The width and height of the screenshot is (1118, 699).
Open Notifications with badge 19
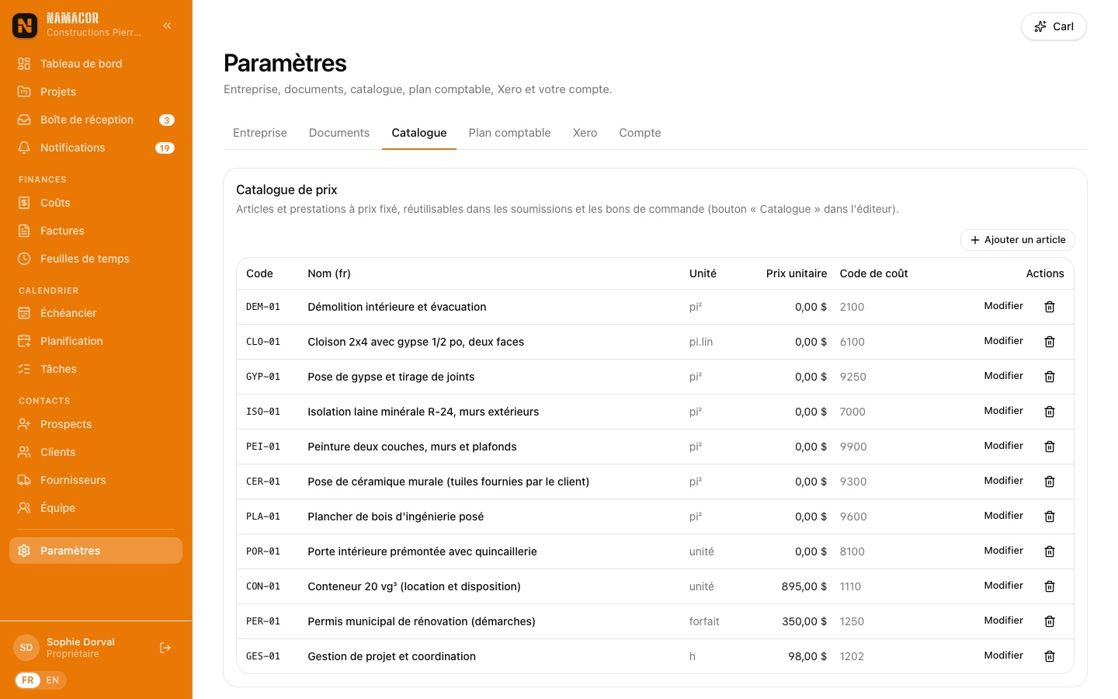95,148
